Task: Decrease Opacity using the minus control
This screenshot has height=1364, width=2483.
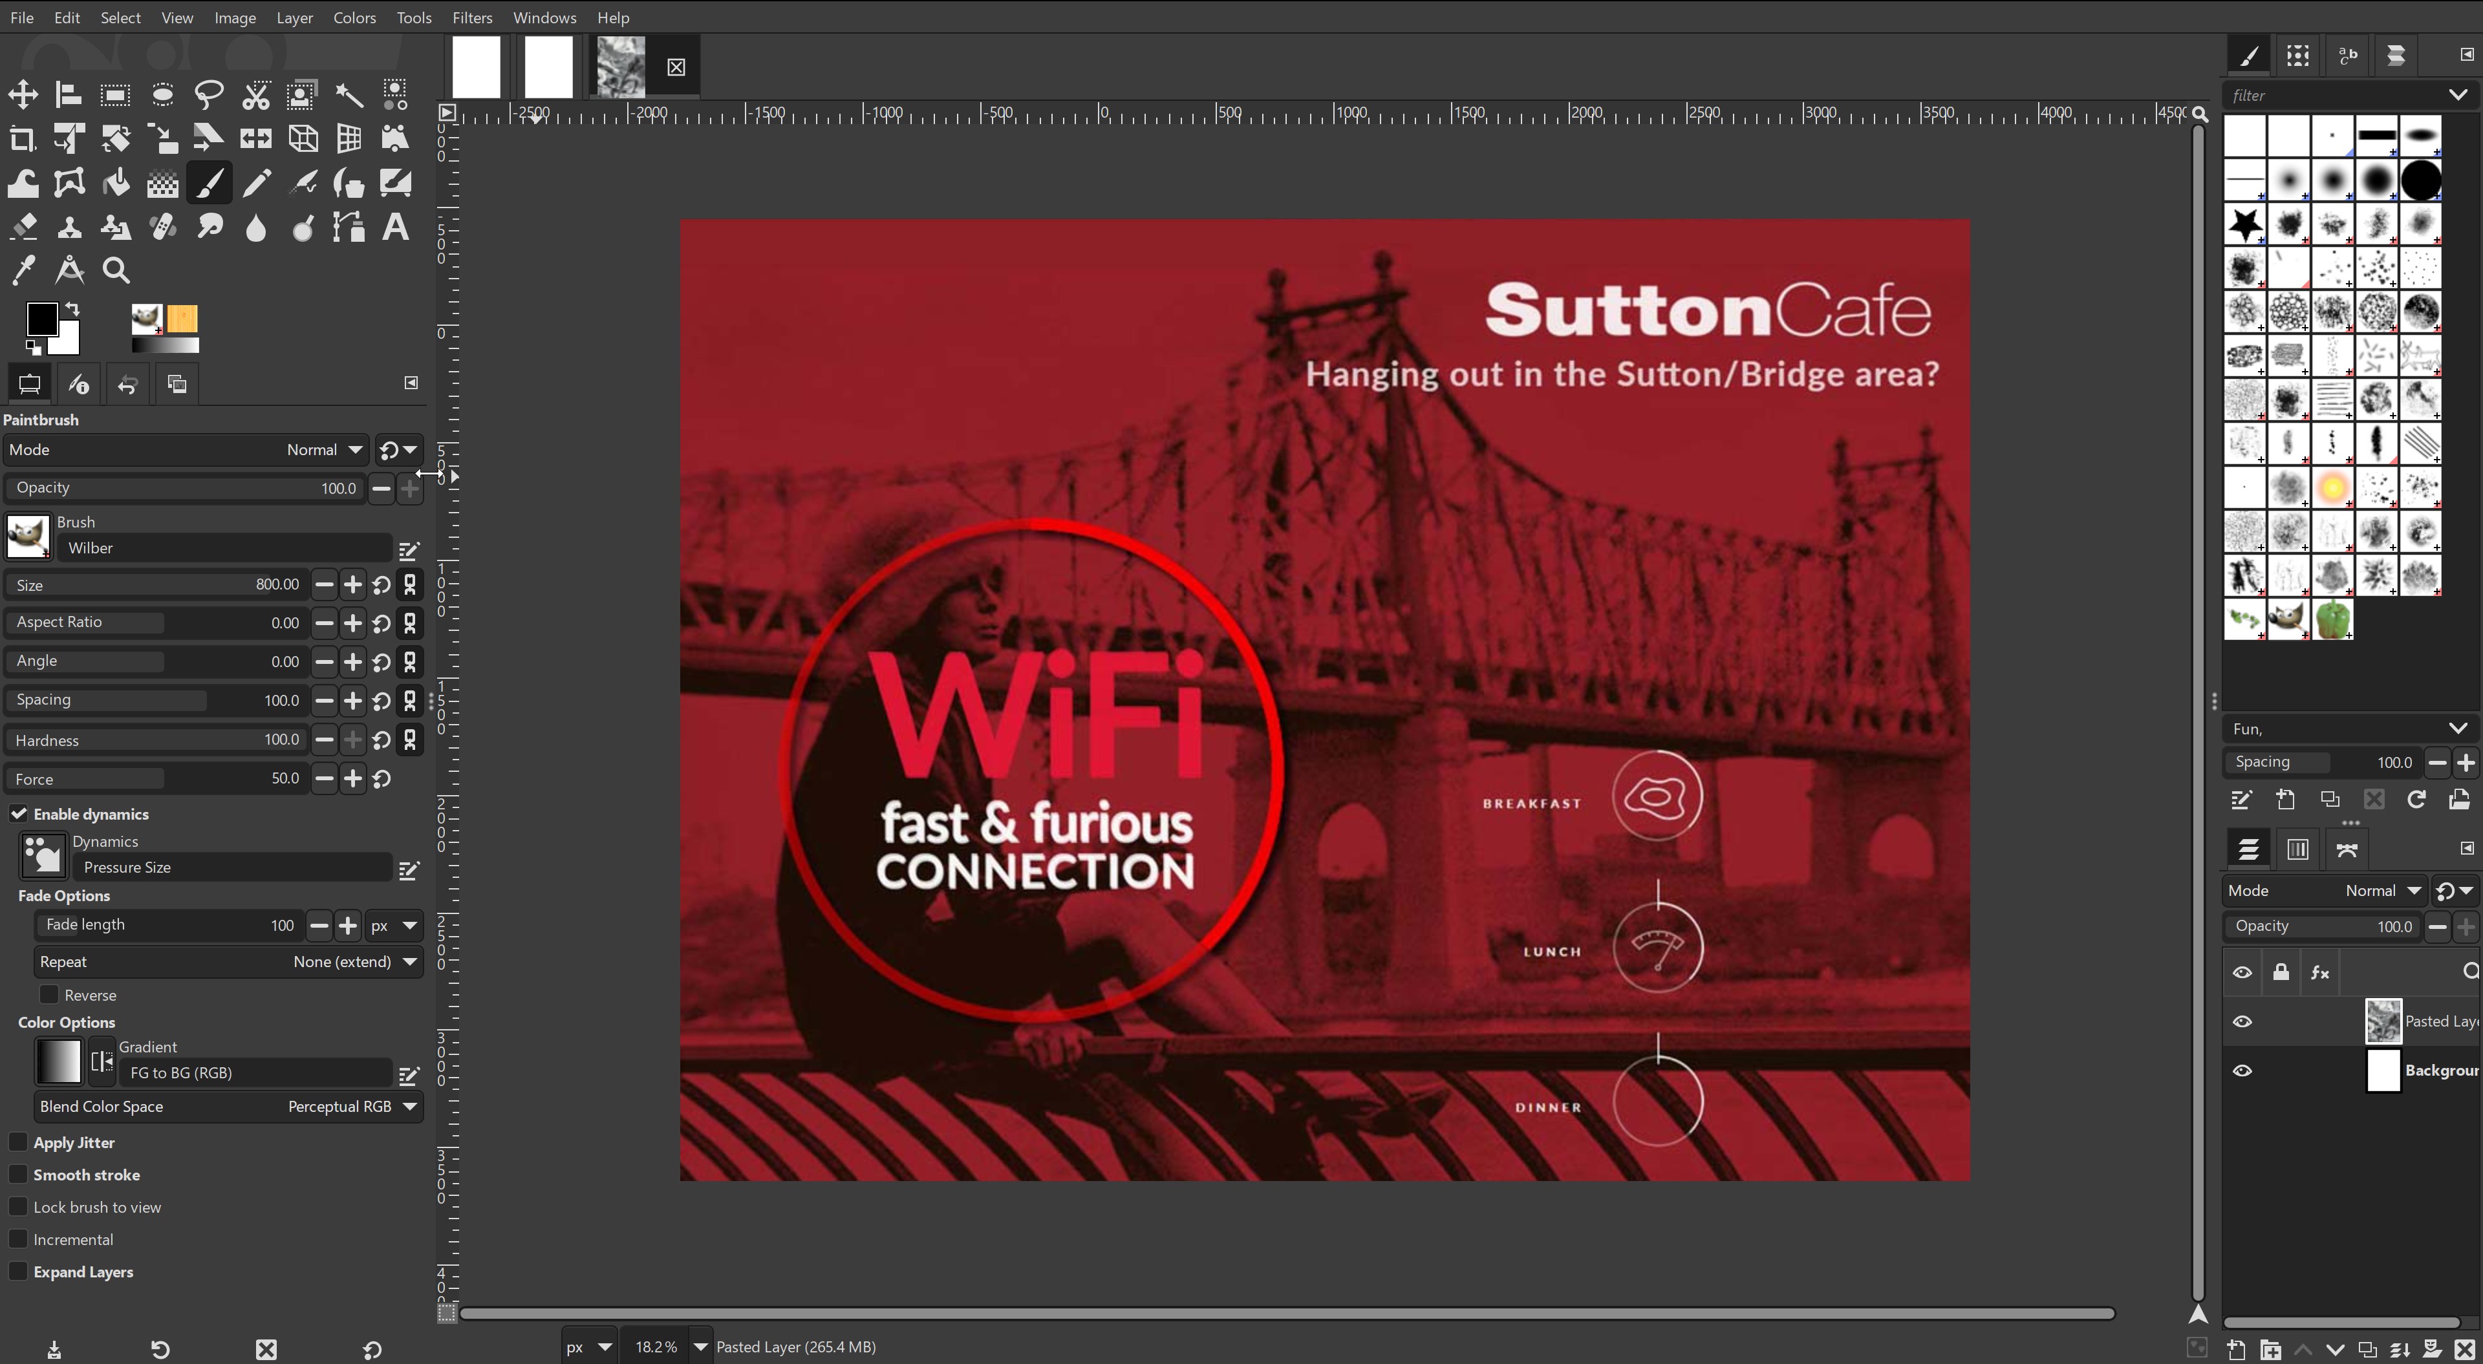Action: point(380,489)
